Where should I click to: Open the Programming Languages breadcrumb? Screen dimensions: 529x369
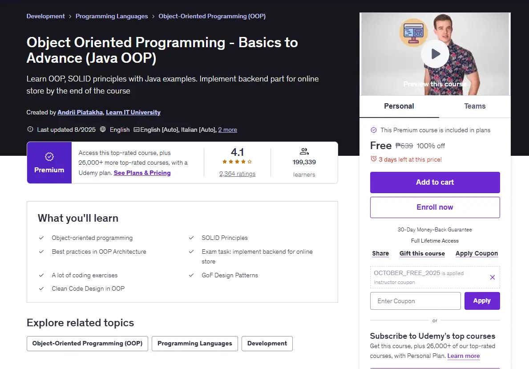112,16
